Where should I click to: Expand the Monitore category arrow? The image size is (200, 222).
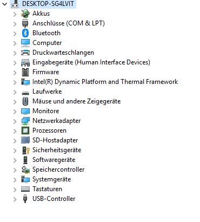15,112
